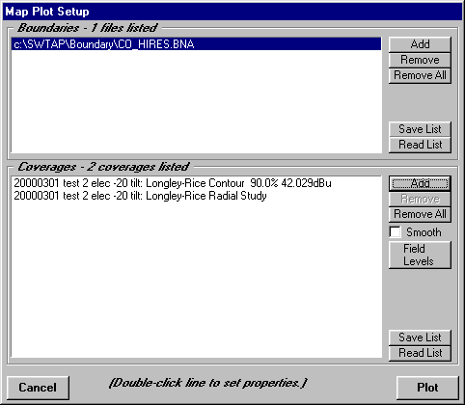Image resolution: width=465 pixels, height=405 pixels.
Task: Save List of boundary files
Action: (420, 129)
